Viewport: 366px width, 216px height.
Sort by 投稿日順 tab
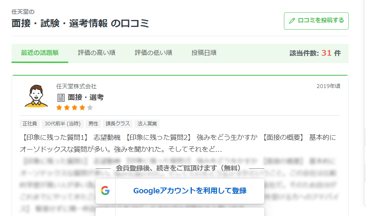pyautogui.click(x=204, y=53)
